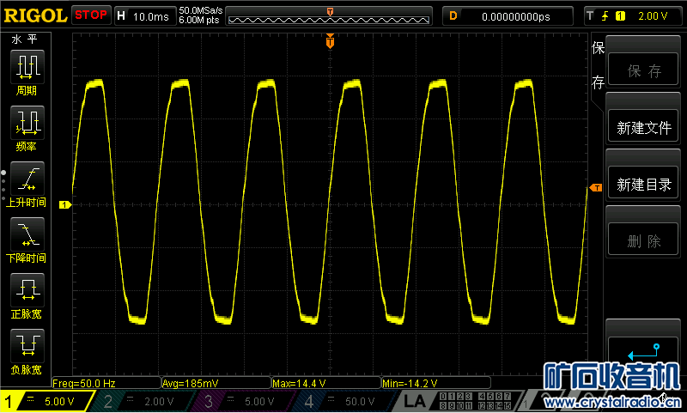Open the H 10.0ms timebase setting
Viewport: 687px width, 413px height.
tap(143, 15)
